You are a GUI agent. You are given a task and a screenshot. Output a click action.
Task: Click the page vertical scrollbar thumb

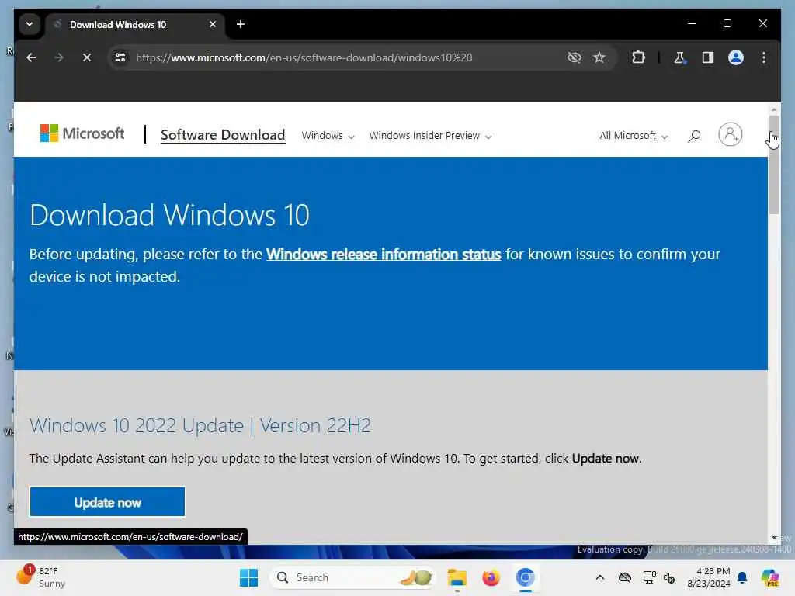(774, 165)
